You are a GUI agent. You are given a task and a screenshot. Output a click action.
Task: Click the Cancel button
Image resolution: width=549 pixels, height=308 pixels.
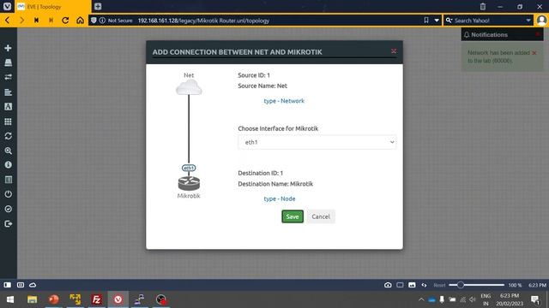pyautogui.click(x=321, y=216)
